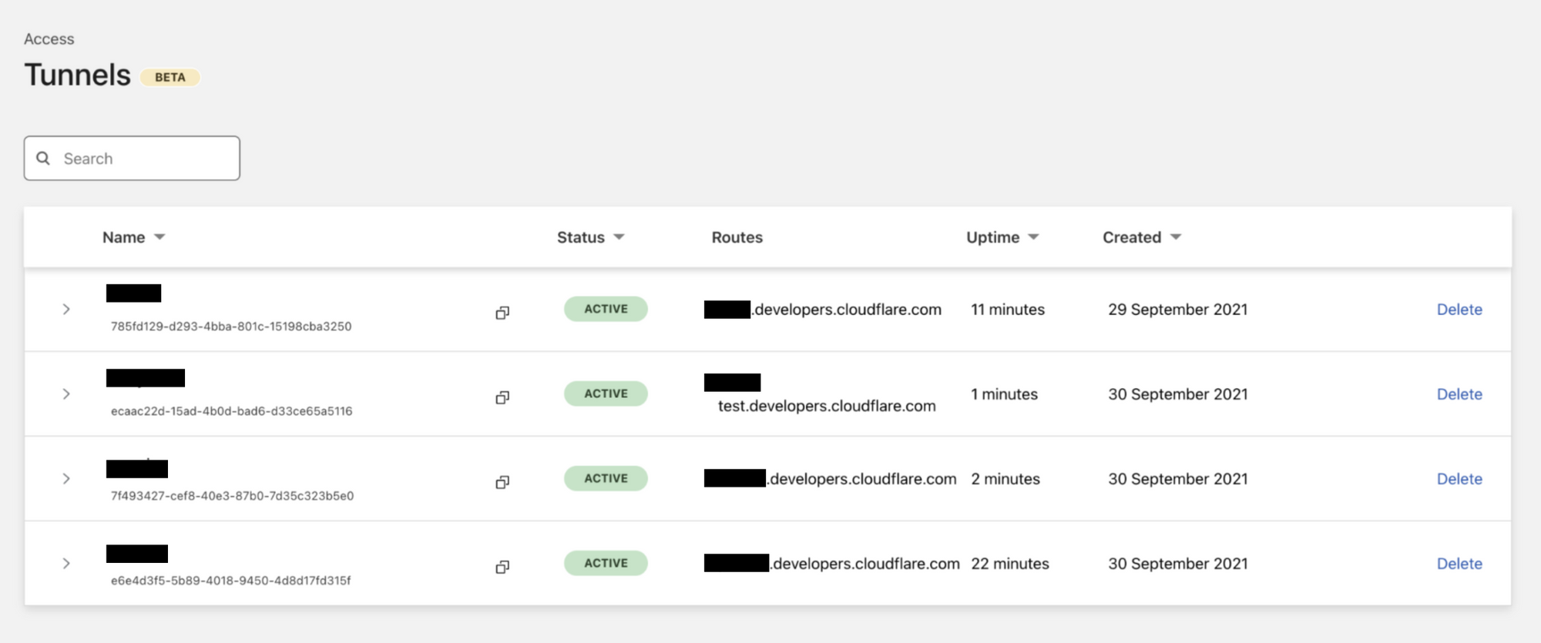Expand the tunnel row e6e4d3f5
Screen dimensions: 1541x643
[x=66, y=564]
